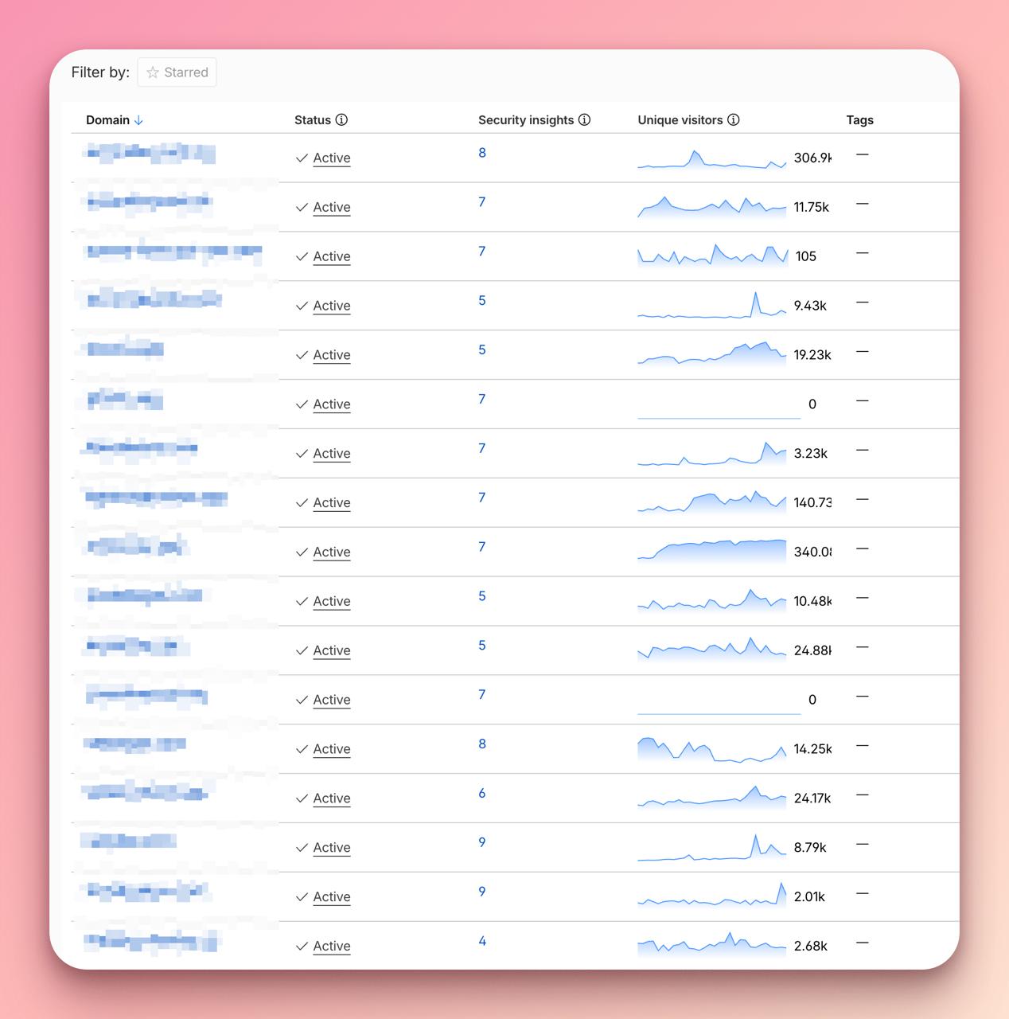This screenshot has height=1019, width=1009.
Task: Click the Active status of the 306.9k visitors row
Action: point(332,158)
